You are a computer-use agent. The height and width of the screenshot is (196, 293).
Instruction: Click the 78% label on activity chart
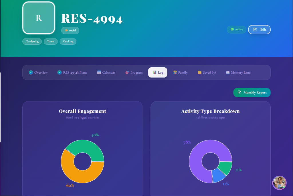[187, 142]
